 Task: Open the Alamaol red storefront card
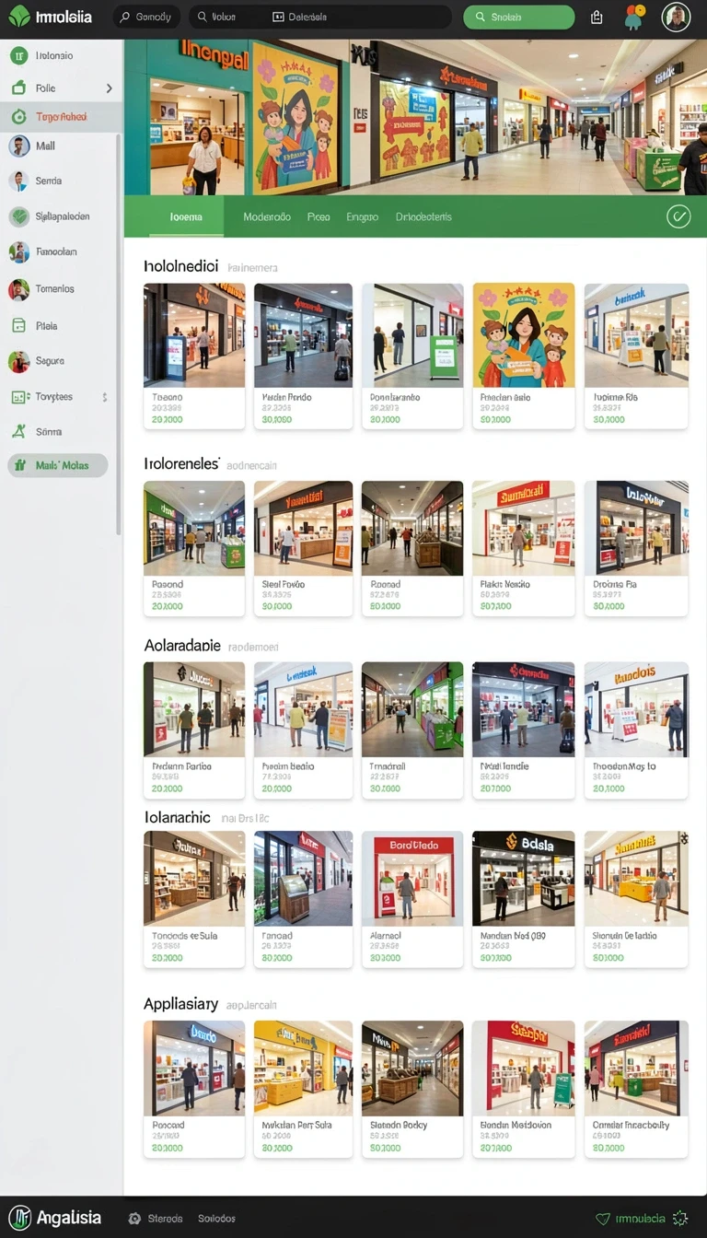[412, 899]
